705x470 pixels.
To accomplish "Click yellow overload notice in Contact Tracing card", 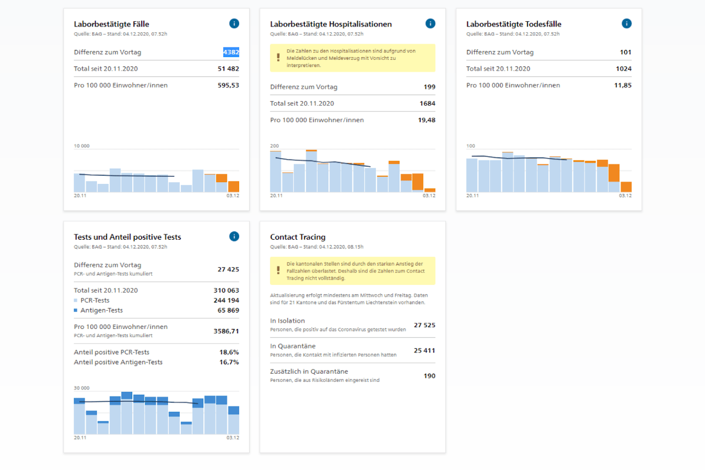I will point(352,271).
